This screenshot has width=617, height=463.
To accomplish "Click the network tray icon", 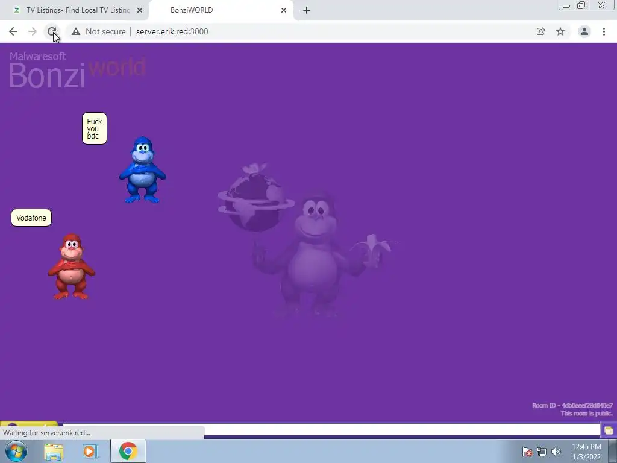I will pyautogui.click(x=542, y=452).
